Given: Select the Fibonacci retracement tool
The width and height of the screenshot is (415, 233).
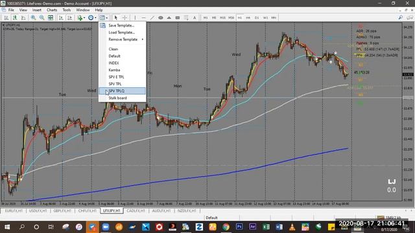Looking at the screenshot, I should 186,17.
